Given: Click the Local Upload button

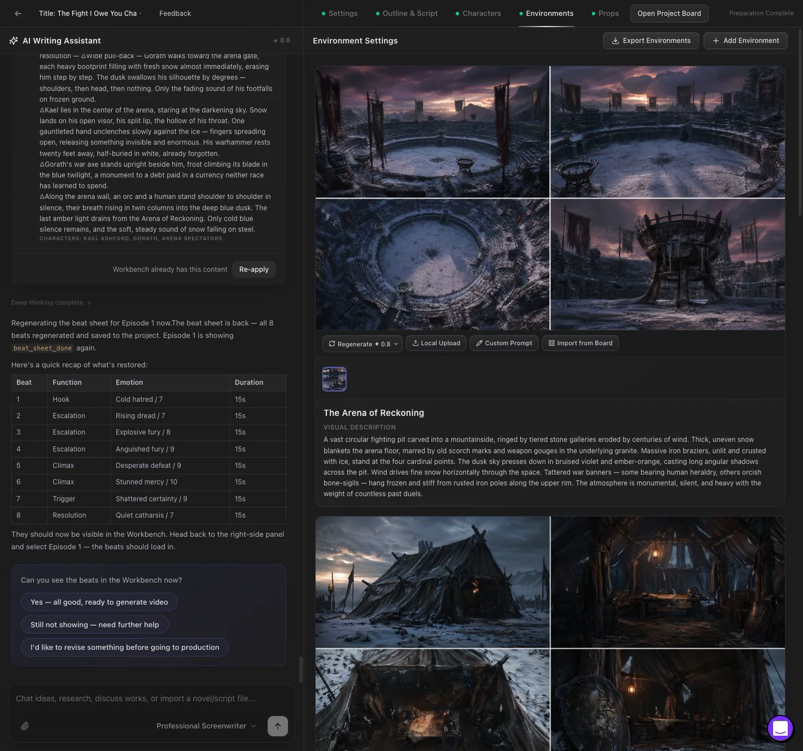Looking at the screenshot, I should [x=436, y=343].
